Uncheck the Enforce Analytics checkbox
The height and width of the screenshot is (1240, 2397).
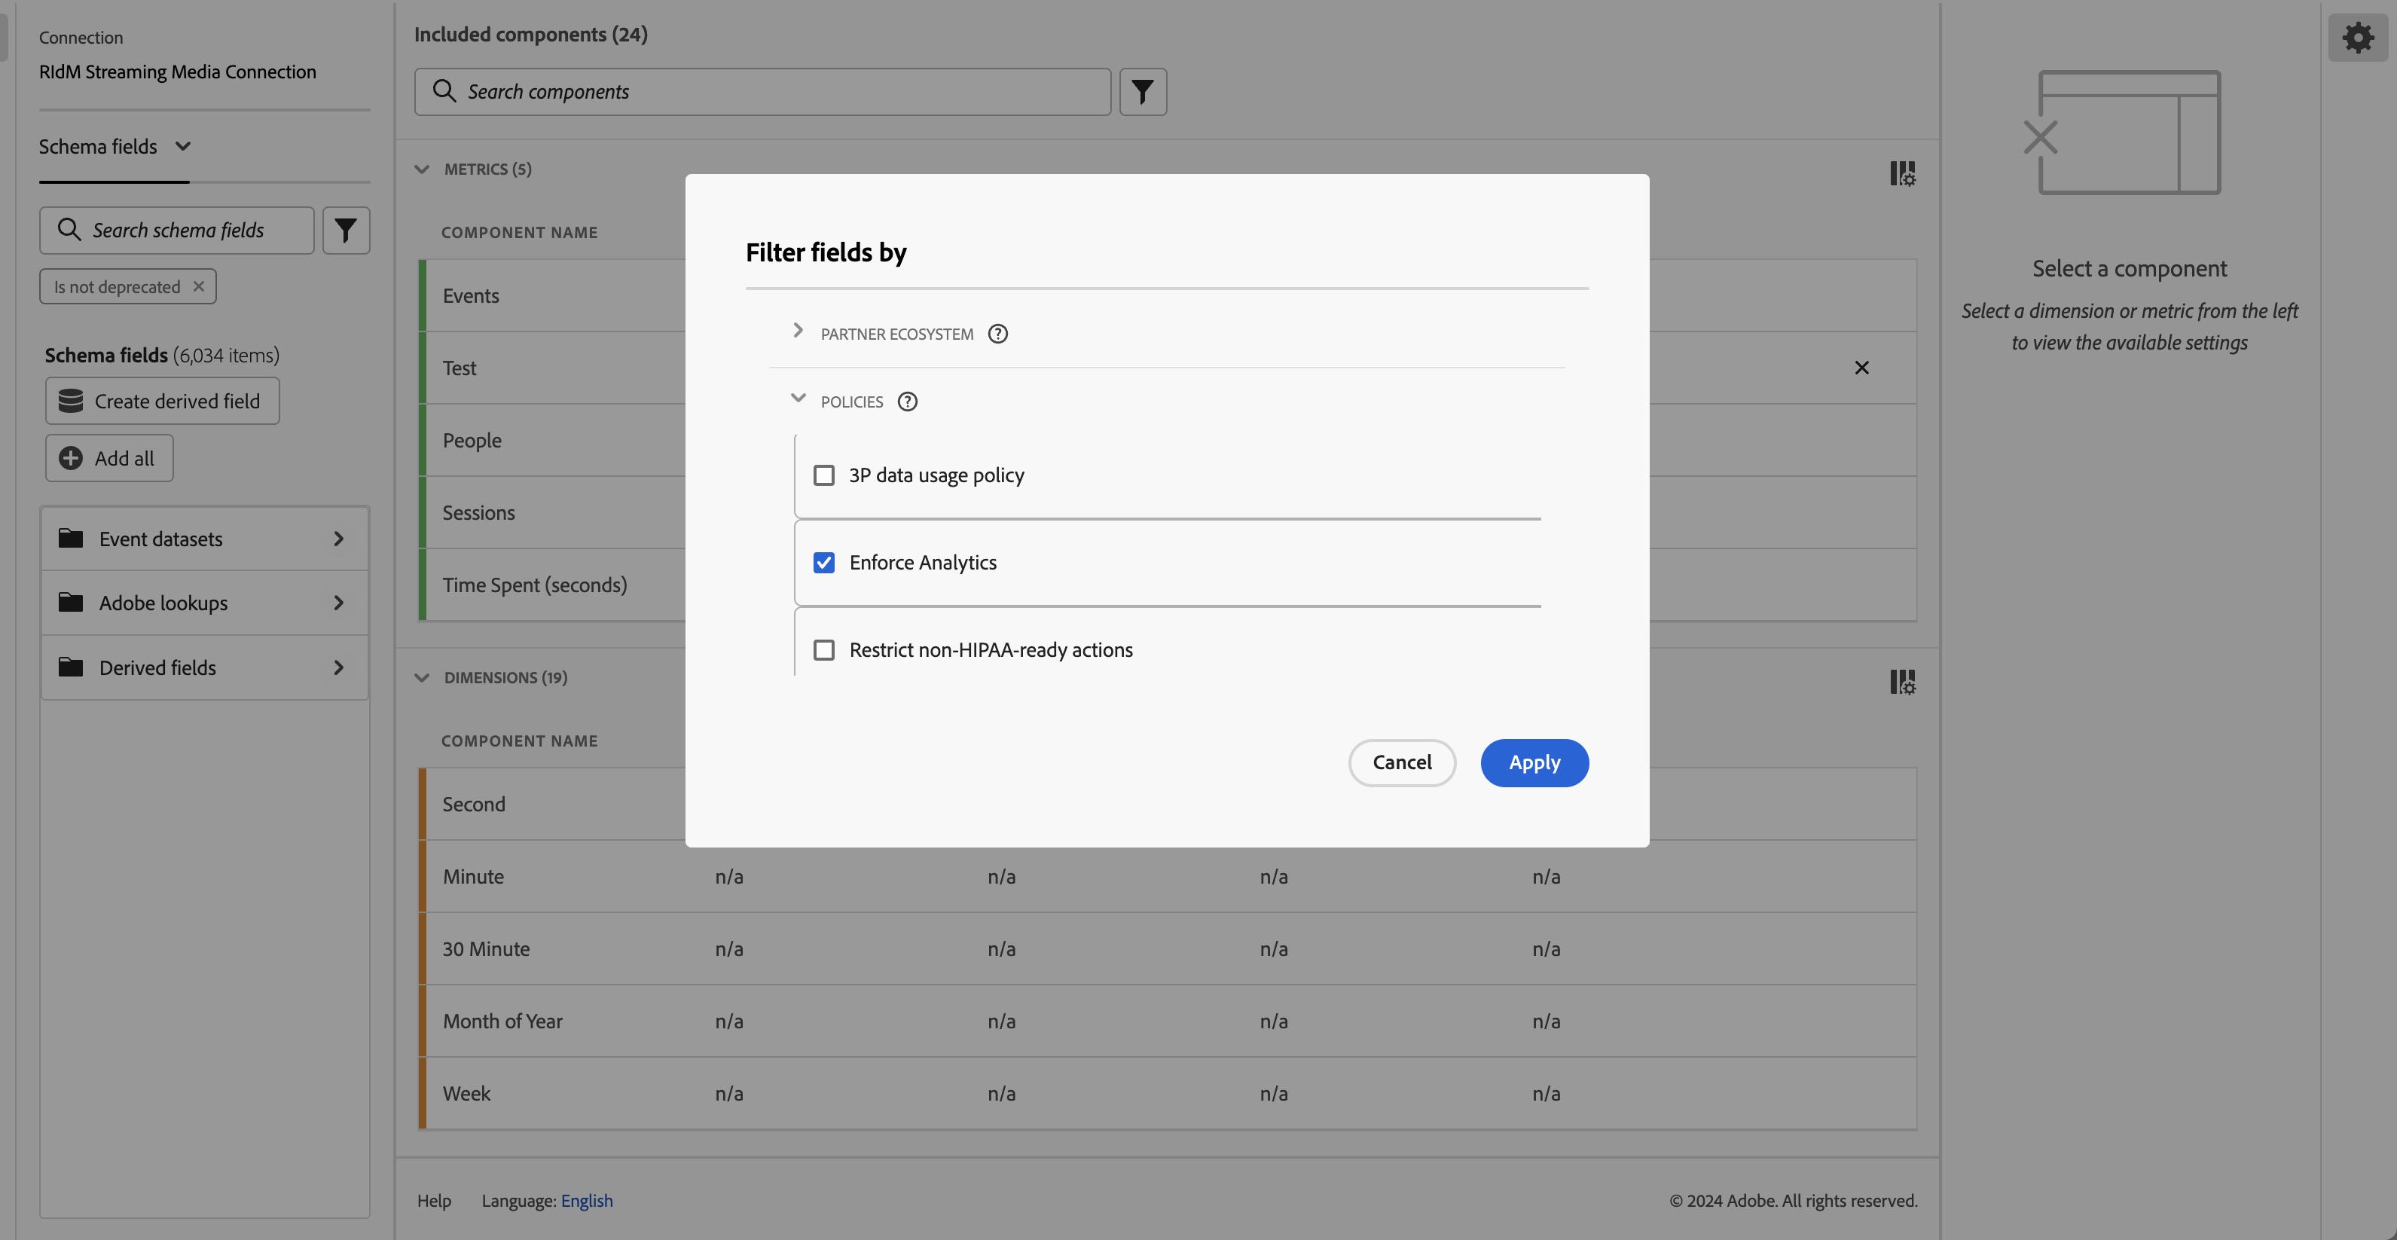(x=823, y=563)
